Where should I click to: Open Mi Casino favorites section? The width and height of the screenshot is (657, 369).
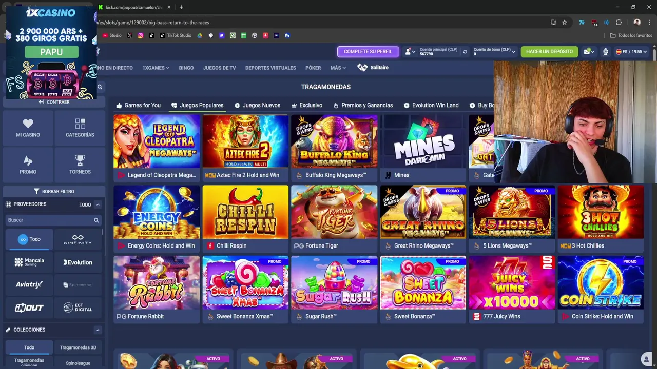coord(28,128)
